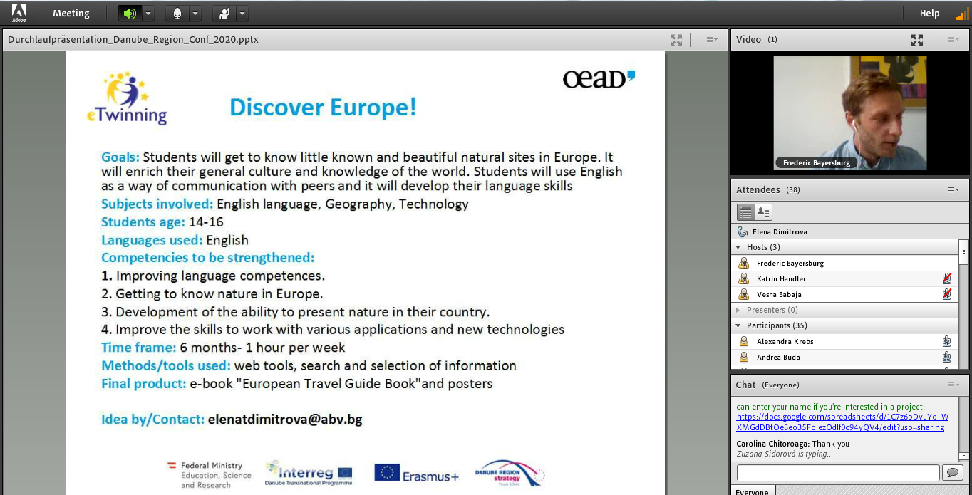Click the Interreg Danube logo on slide

309,473
